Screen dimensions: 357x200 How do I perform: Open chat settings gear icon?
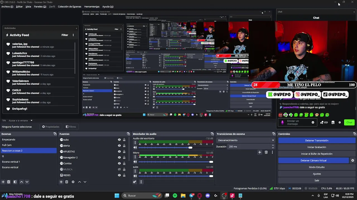tap(339, 122)
